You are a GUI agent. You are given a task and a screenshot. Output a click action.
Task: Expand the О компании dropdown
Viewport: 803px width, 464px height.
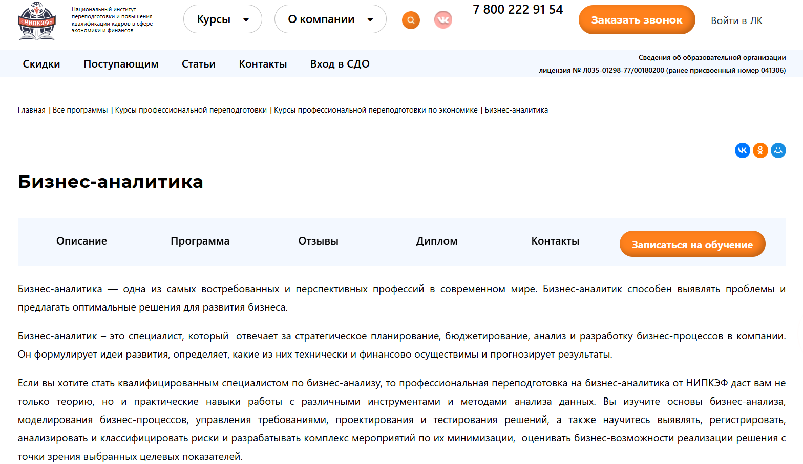[x=330, y=19]
